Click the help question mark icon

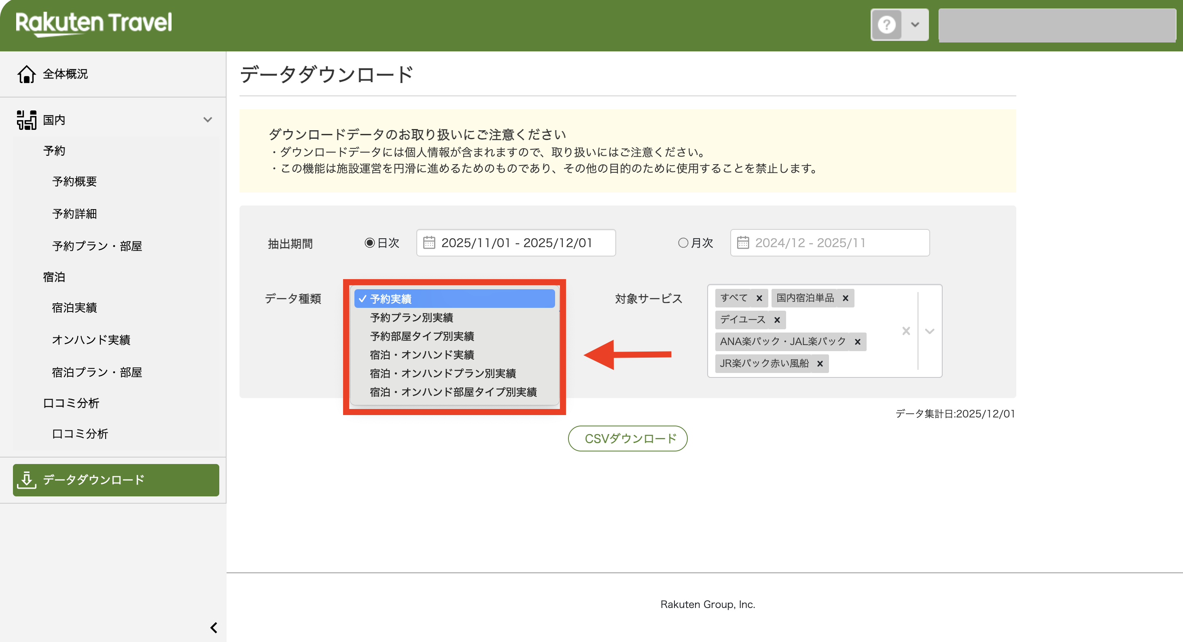coord(886,25)
